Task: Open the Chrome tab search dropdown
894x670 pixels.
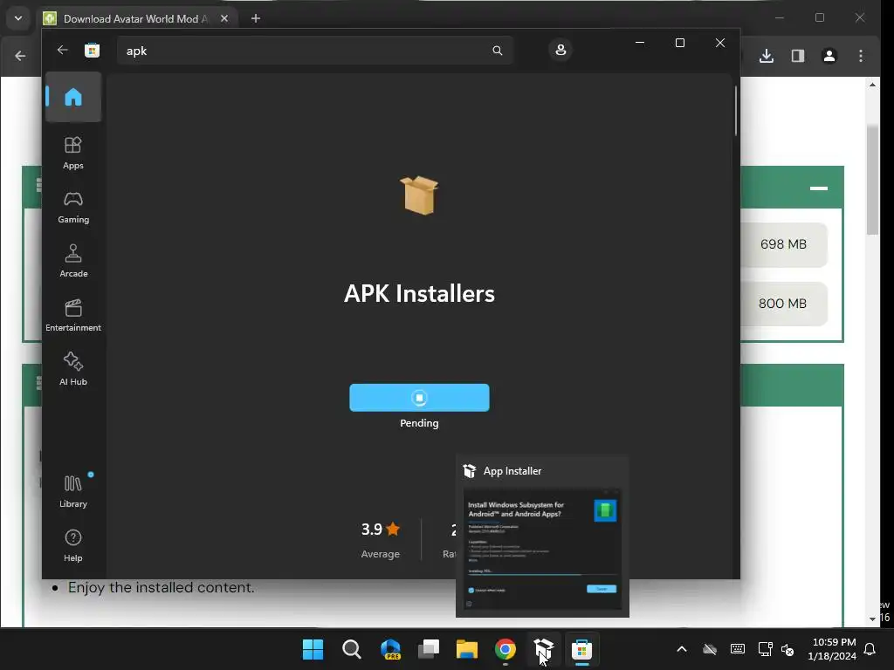Action: [x=18, y=18]
